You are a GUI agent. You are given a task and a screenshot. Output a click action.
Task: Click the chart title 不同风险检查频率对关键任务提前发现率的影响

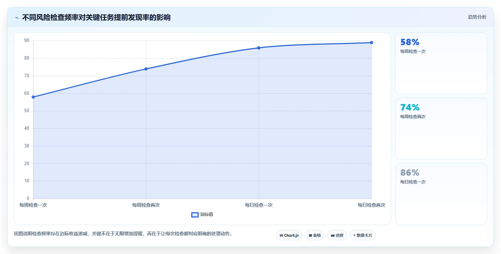point(96,18)
